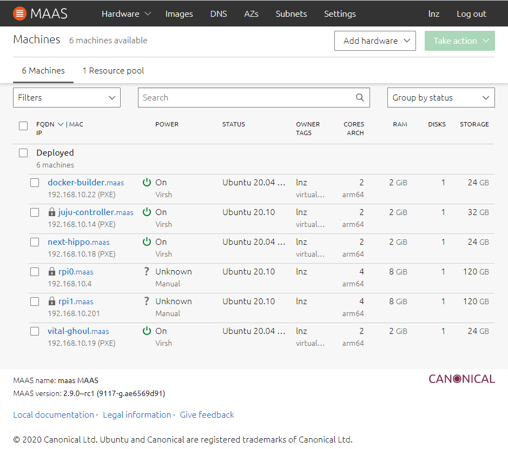
Task: Click the Canonical logo in footer
Action: [x=461, y=379]
